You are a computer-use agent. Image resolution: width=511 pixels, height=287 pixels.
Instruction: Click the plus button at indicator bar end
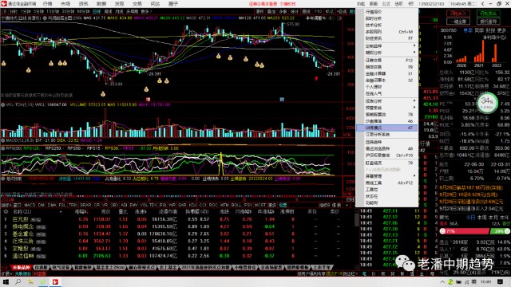tap(347, 205)
